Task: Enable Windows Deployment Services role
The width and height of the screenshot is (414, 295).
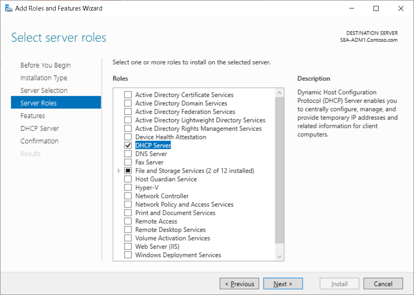Action: click(x=128, y=255)
